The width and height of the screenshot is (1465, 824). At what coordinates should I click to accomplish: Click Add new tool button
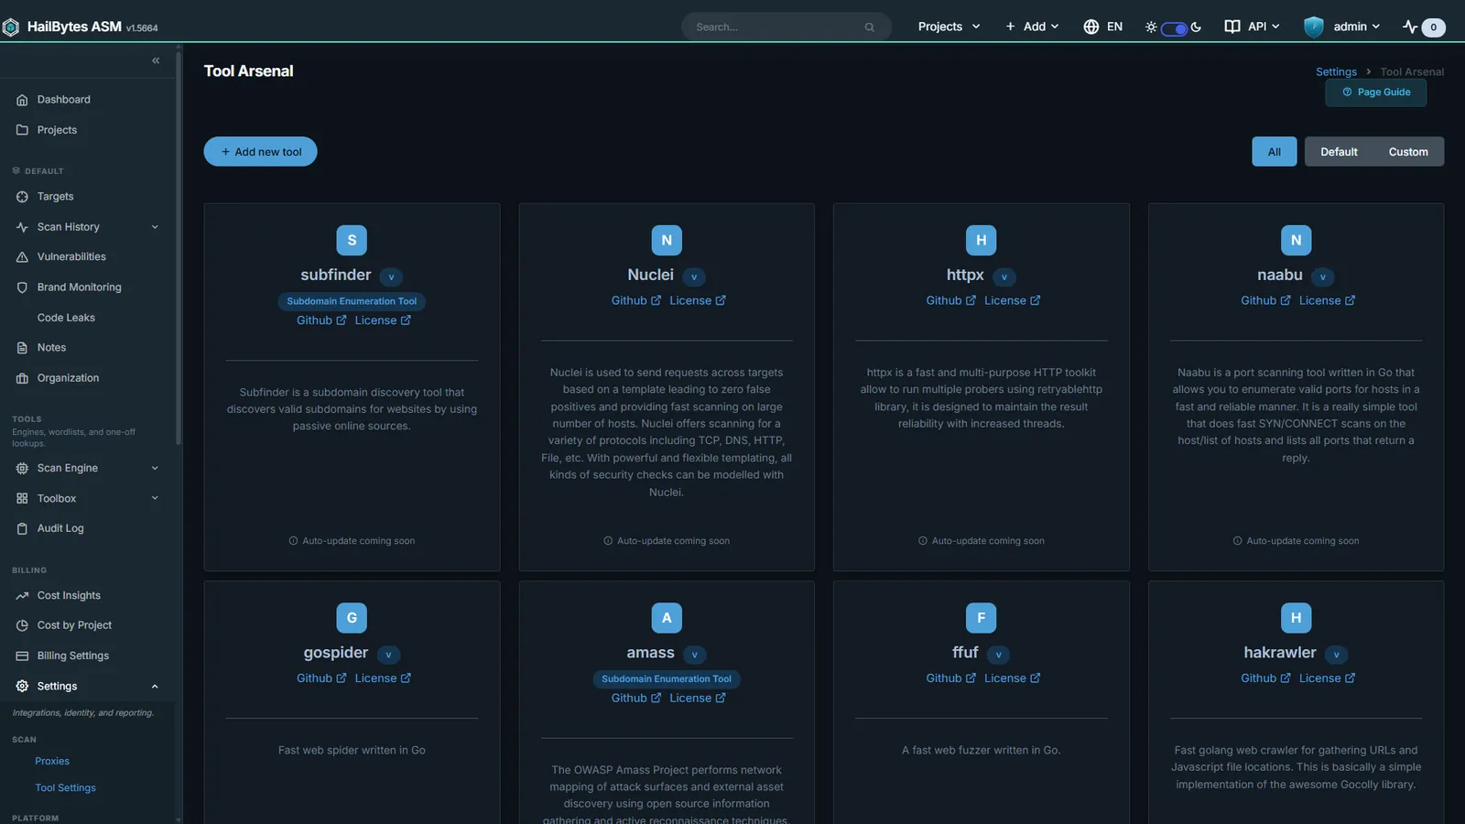click(x=260, y=152)
